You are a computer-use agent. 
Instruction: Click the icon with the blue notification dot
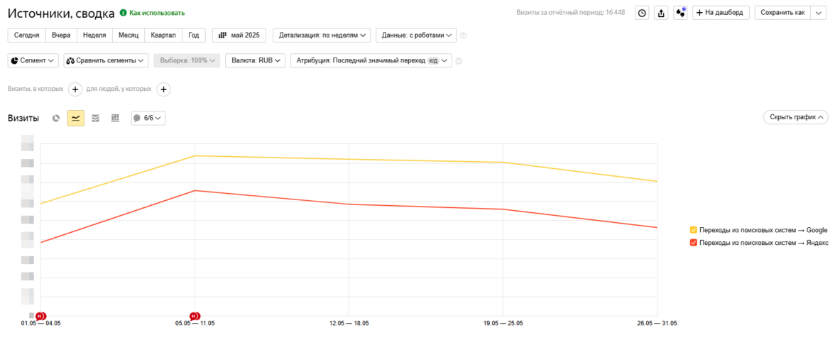pyautogui.click(x=680, y=13)
